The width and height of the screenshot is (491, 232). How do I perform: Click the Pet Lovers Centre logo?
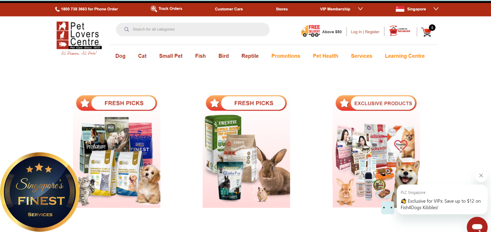[79, 38]
